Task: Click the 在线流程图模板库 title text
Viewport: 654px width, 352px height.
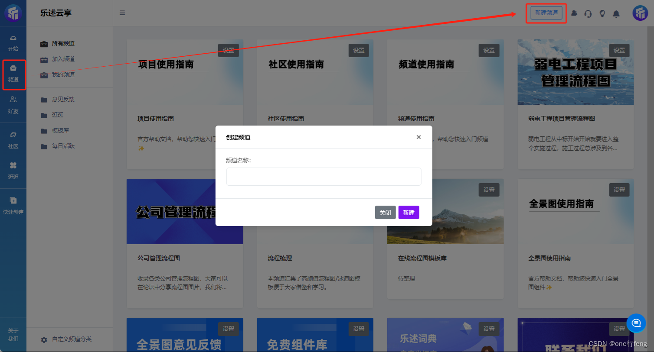Action: [x=422, y=258]
